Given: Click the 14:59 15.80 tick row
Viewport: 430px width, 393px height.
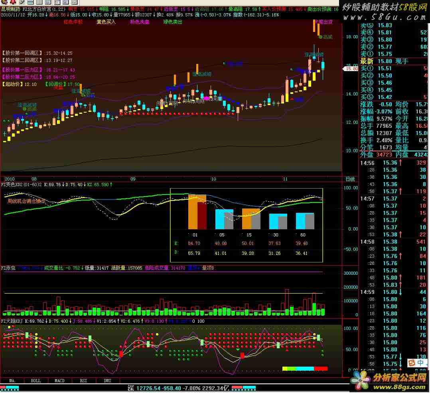Looking at the screenshot, I should [x=394, y=292].
